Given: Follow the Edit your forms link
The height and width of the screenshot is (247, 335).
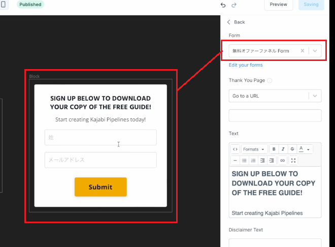Looking at the screenshot, I should [x=246, y=65].
